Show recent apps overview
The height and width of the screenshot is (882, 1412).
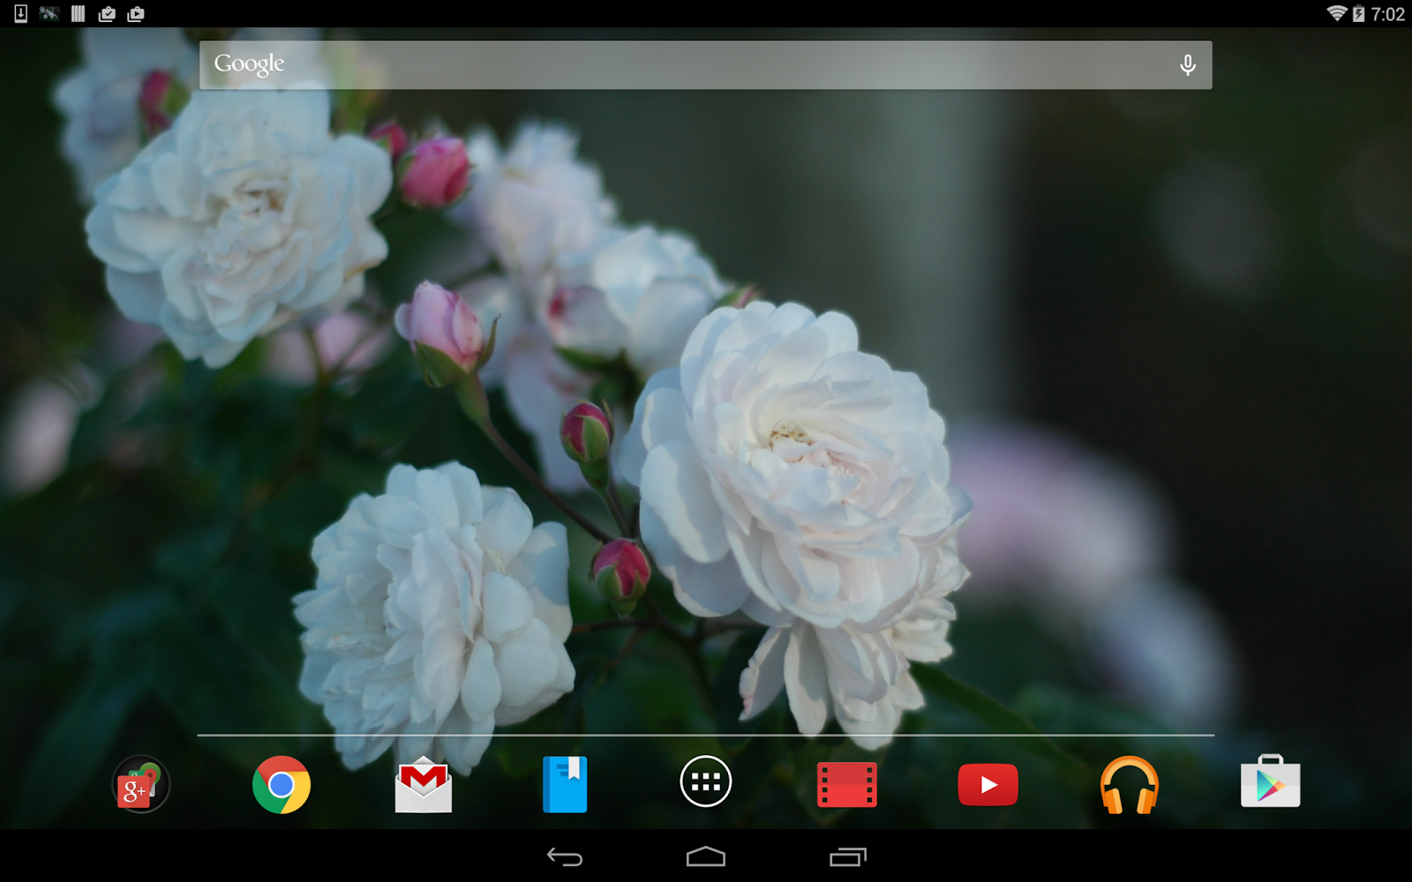[848, 856]
